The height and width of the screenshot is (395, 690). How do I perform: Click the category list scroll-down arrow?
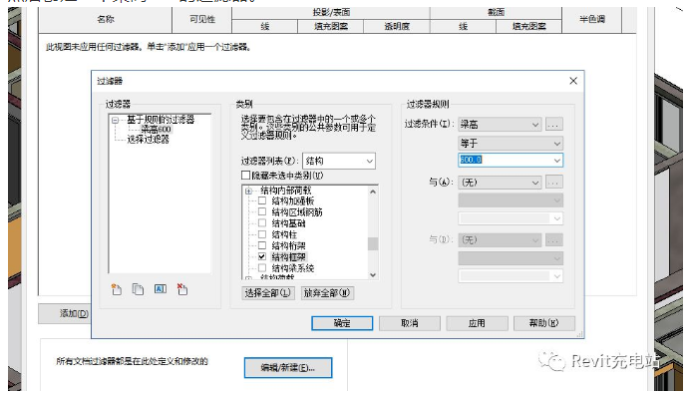tap(373, 274)
